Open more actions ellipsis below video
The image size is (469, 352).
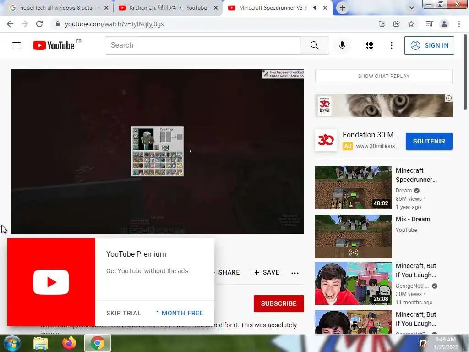coord(295,273)
